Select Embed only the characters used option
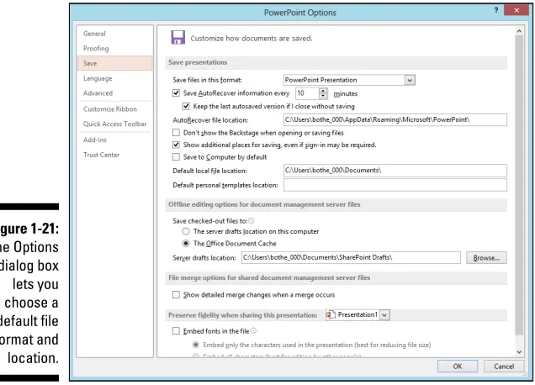Viewport: 535px width, 385px height. (195, 345)
